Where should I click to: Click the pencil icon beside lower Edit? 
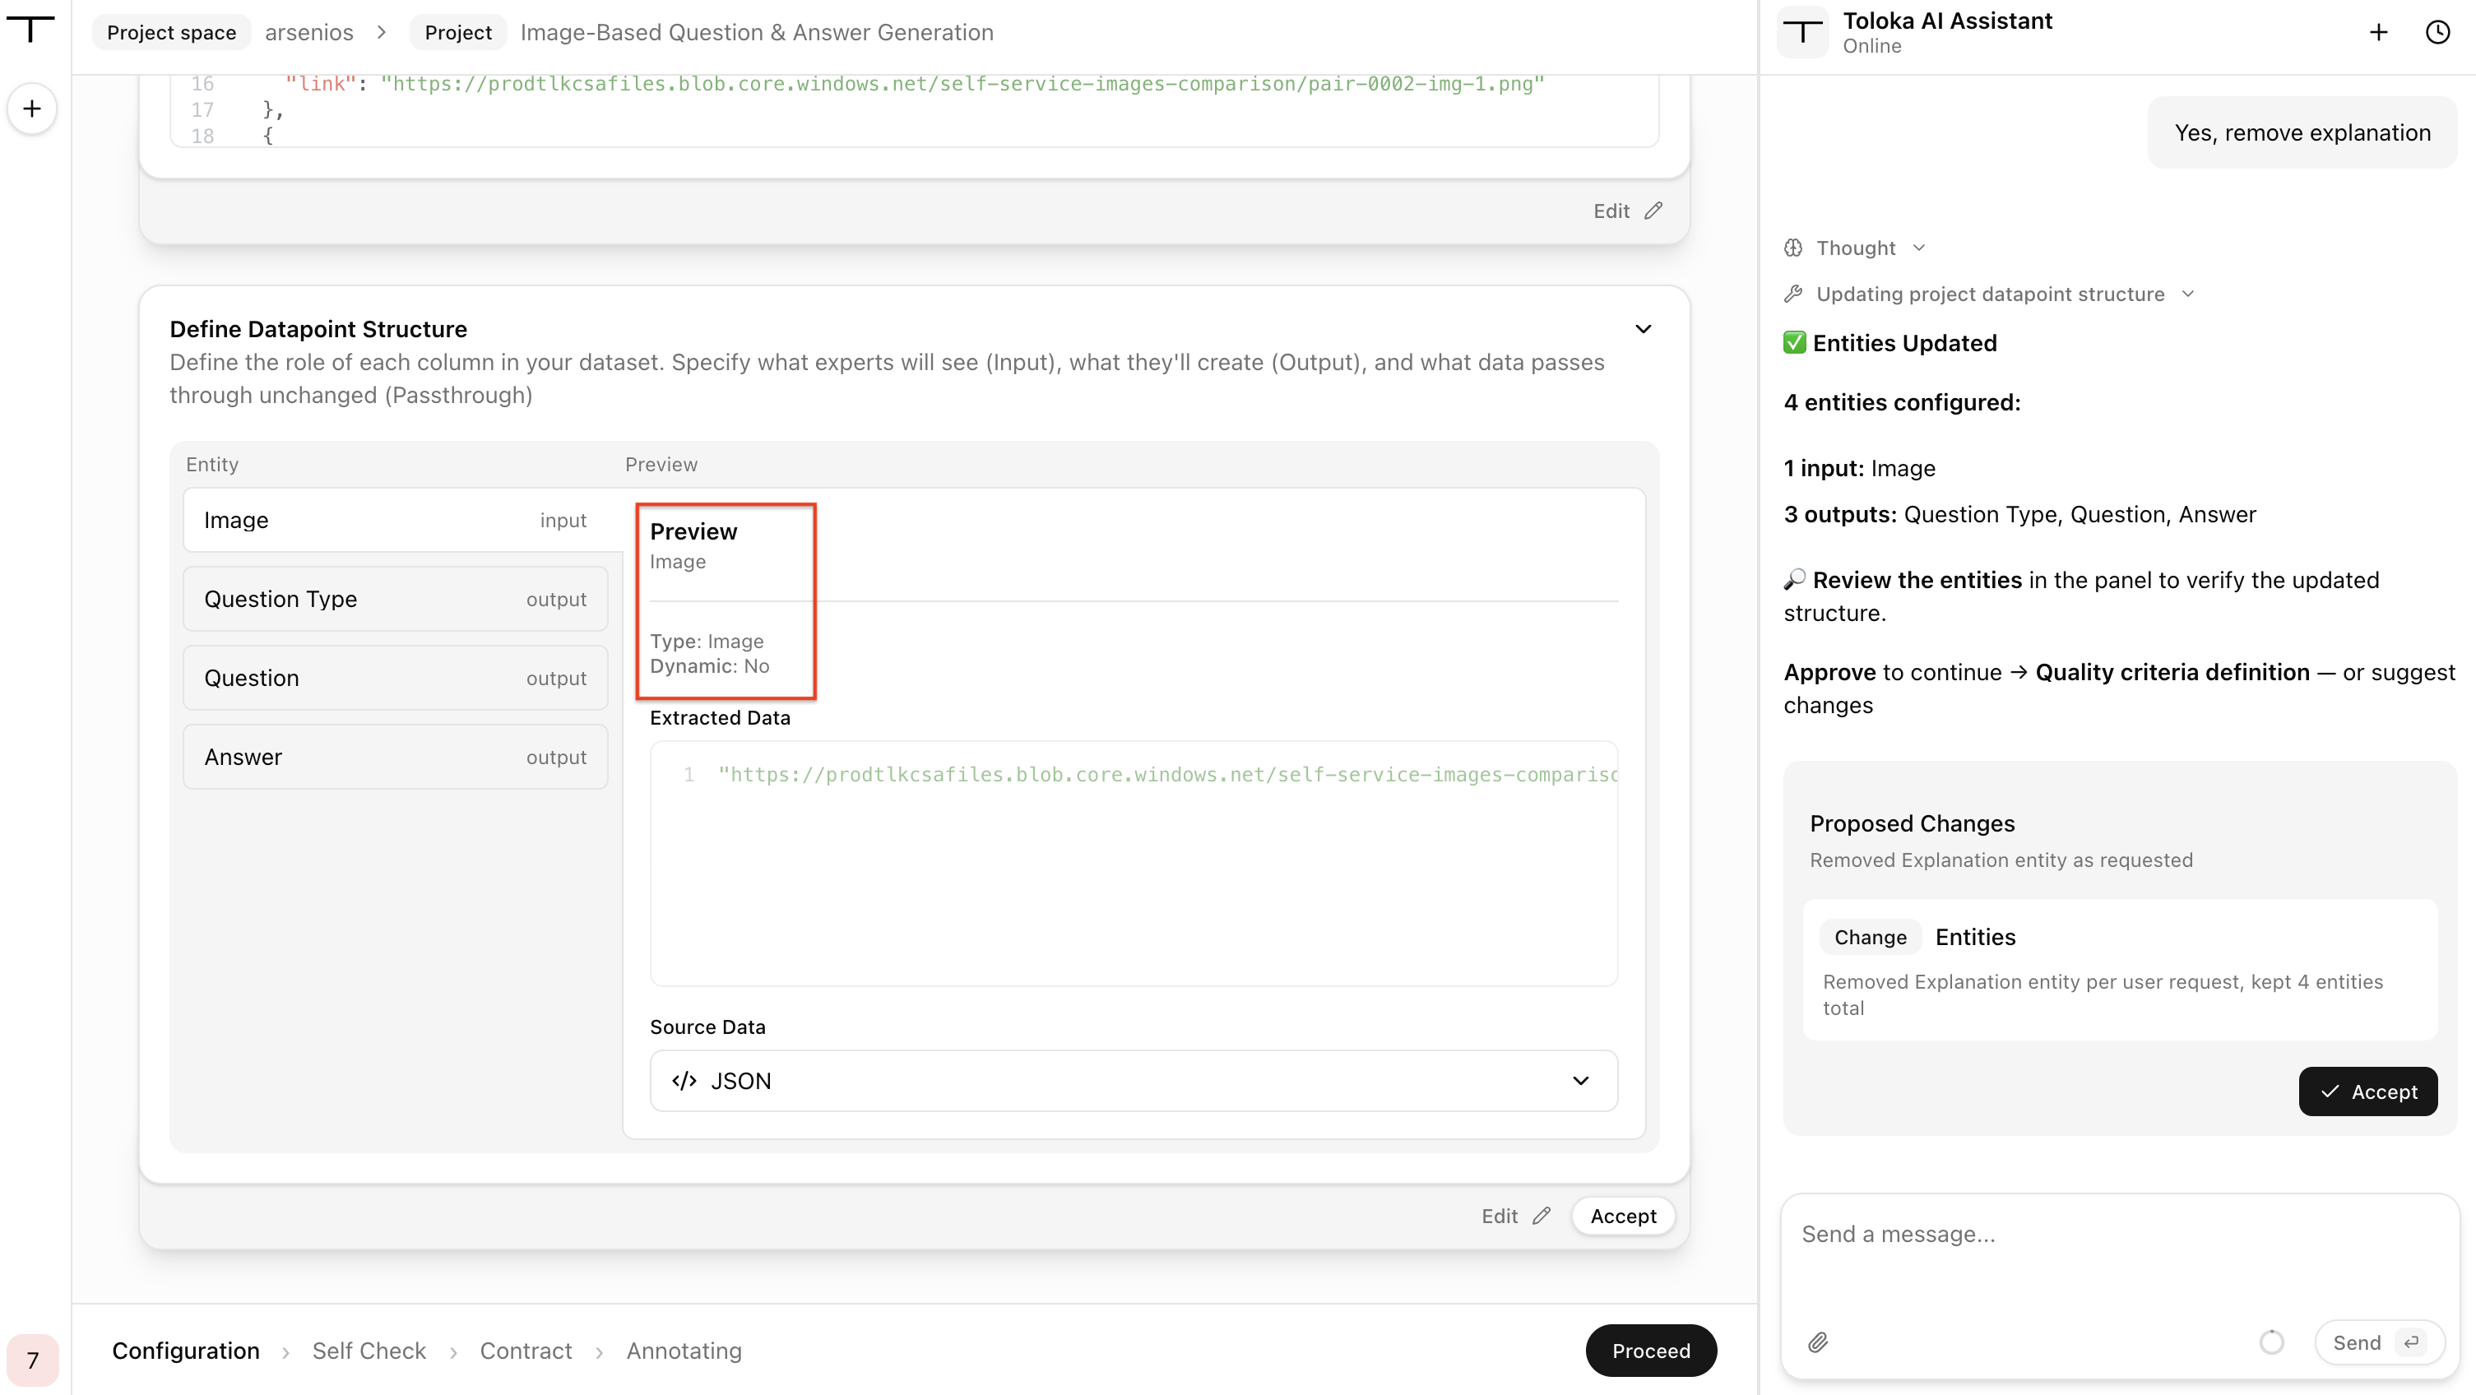pos(1542,1217)
